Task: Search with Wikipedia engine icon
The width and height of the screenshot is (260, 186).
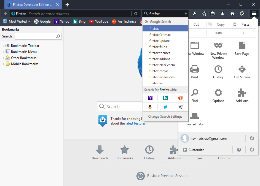Action: (181, 107)
